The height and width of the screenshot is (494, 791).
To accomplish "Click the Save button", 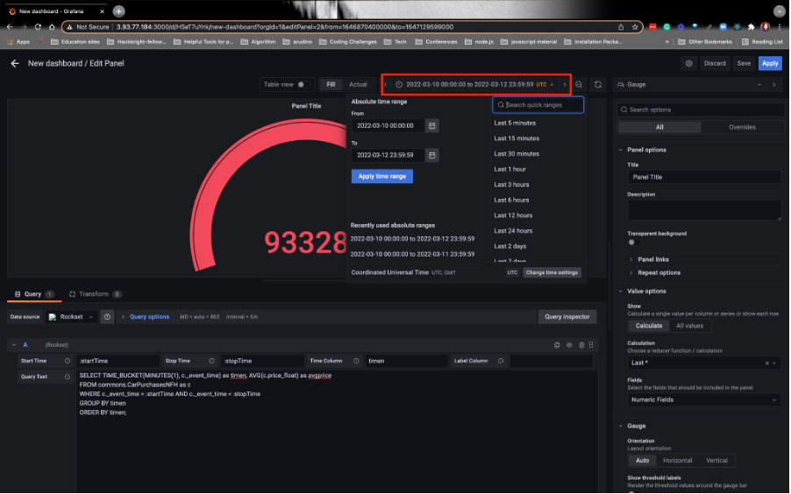I will pyautogui.click(x=744, y=64).
